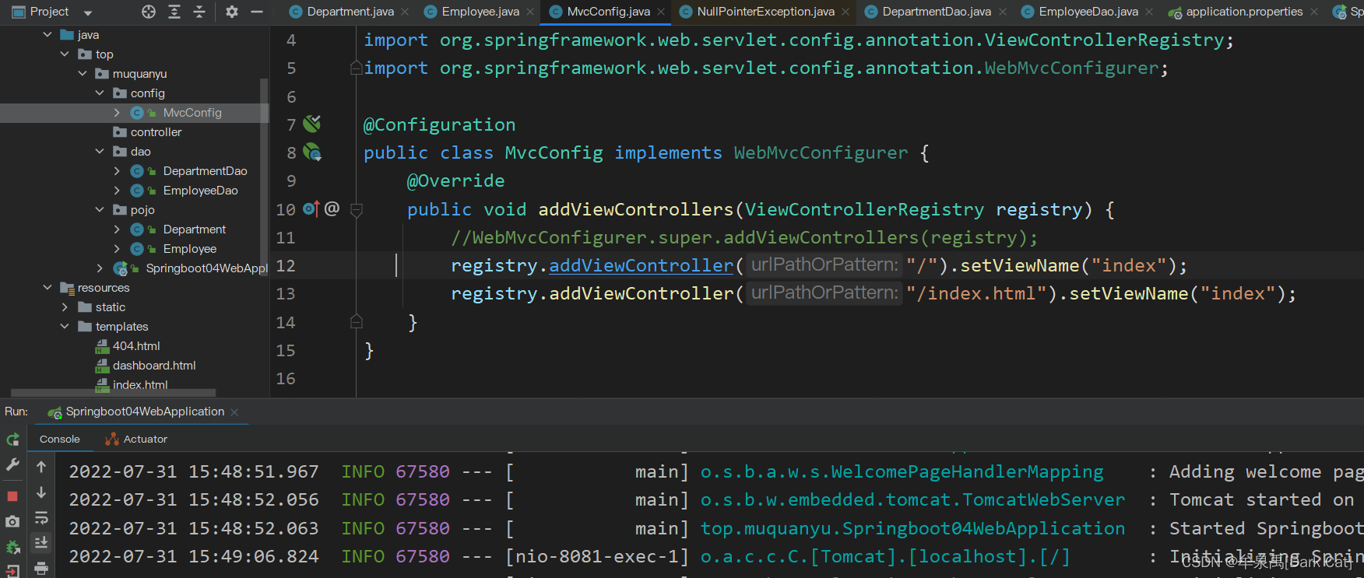Viewport: 1364px width, 578px height.
Task: Stop the running application
Action: 12,496
